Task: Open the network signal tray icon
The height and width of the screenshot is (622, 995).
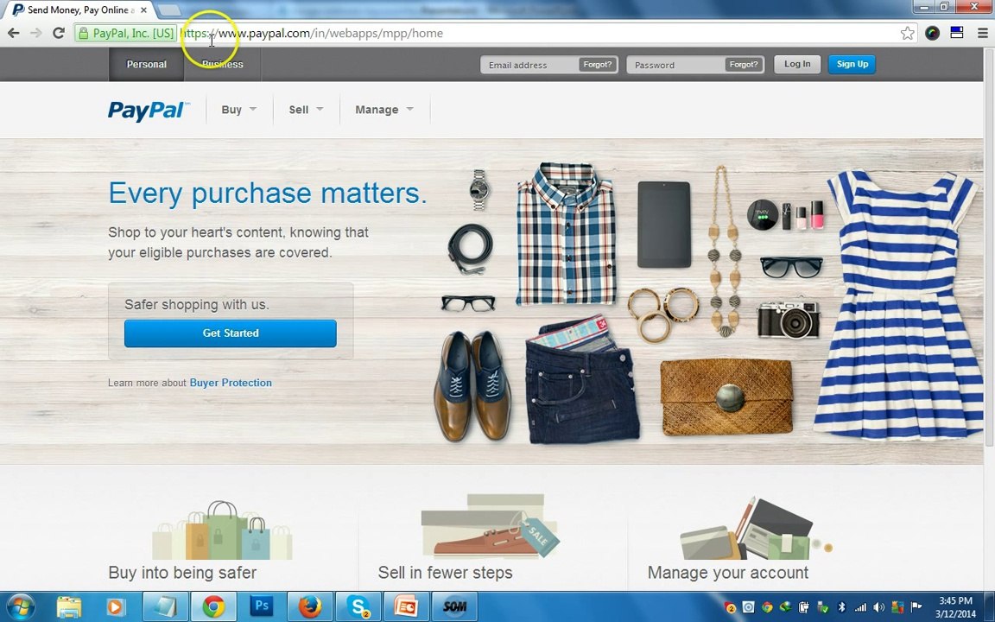Action: point(860,607)
